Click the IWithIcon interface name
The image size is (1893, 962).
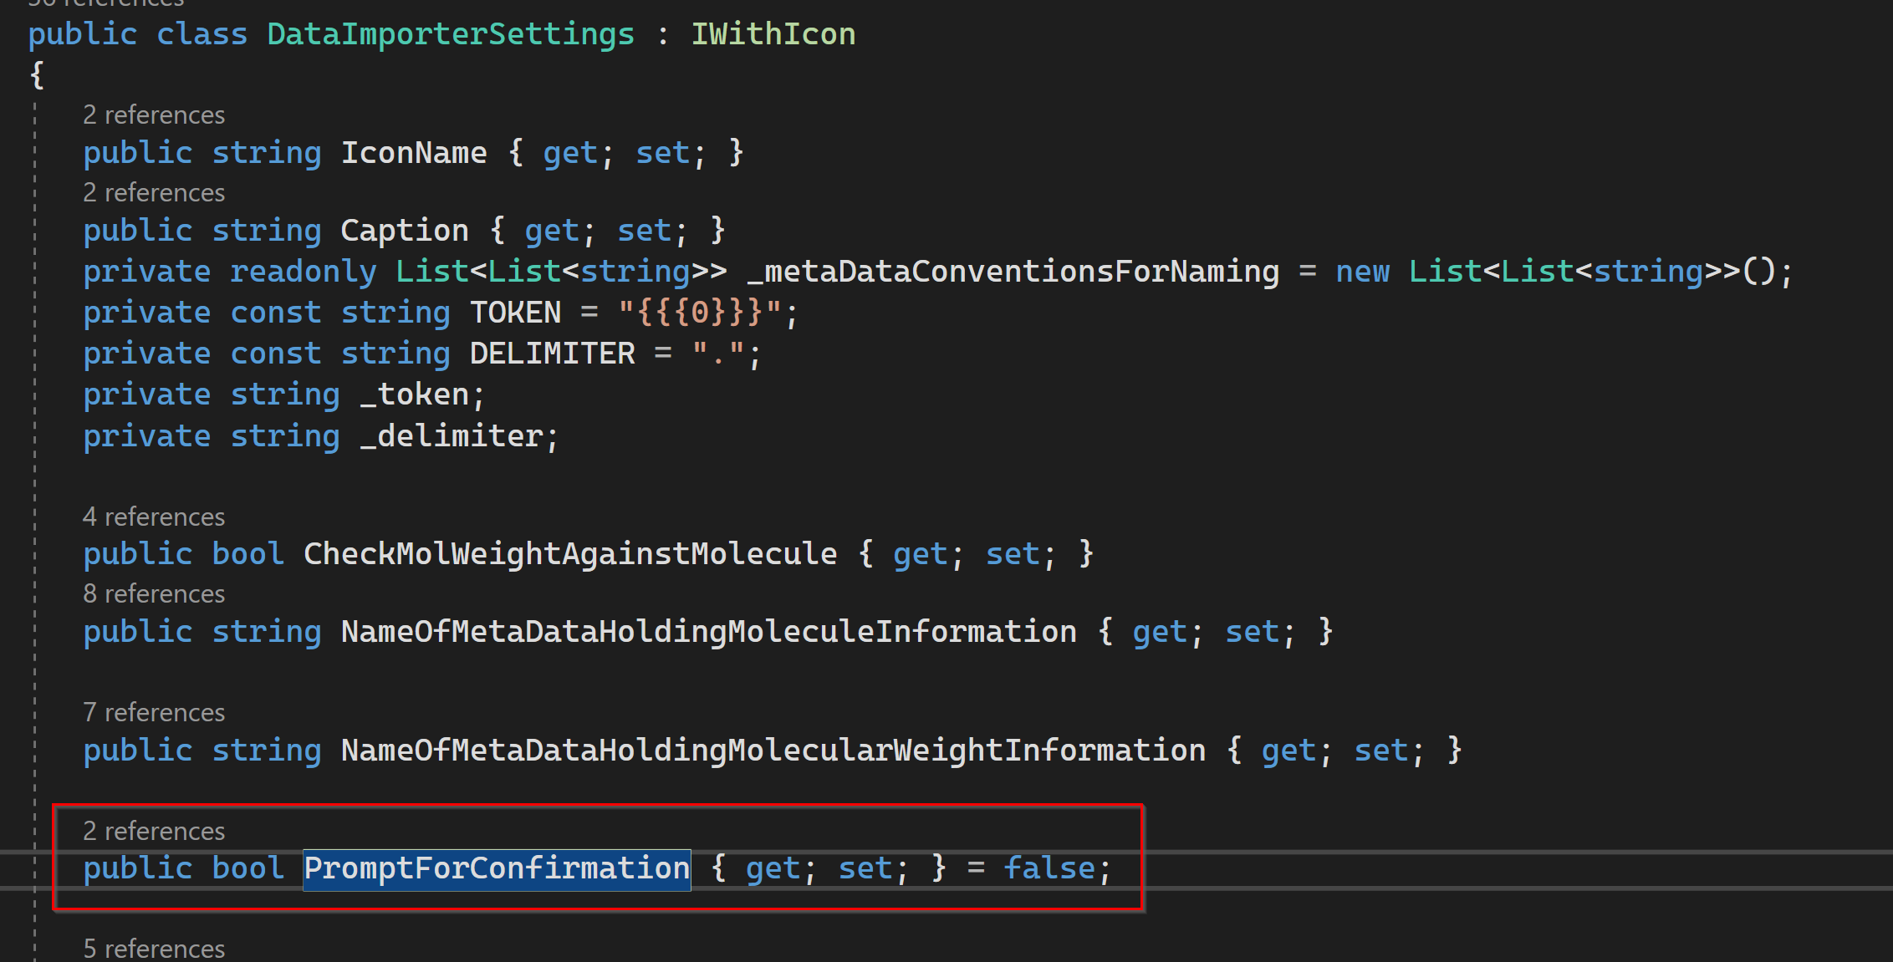pyautogui.click(x=773, y=34)
